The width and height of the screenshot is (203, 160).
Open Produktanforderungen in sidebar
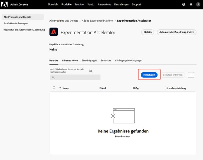tap(15, 23)
